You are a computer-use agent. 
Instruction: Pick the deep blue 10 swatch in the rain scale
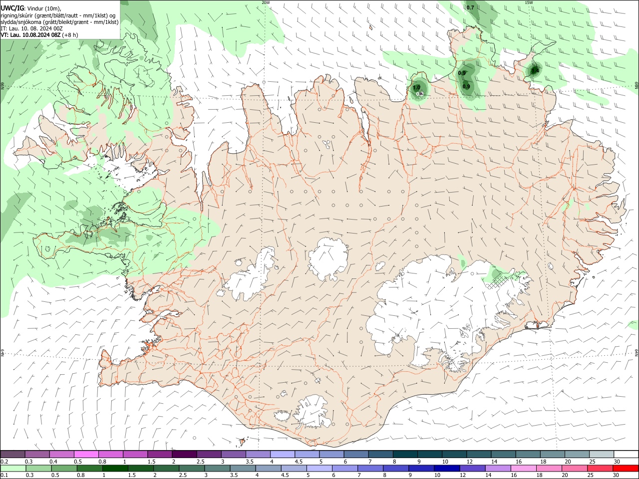tap(447, 468)
